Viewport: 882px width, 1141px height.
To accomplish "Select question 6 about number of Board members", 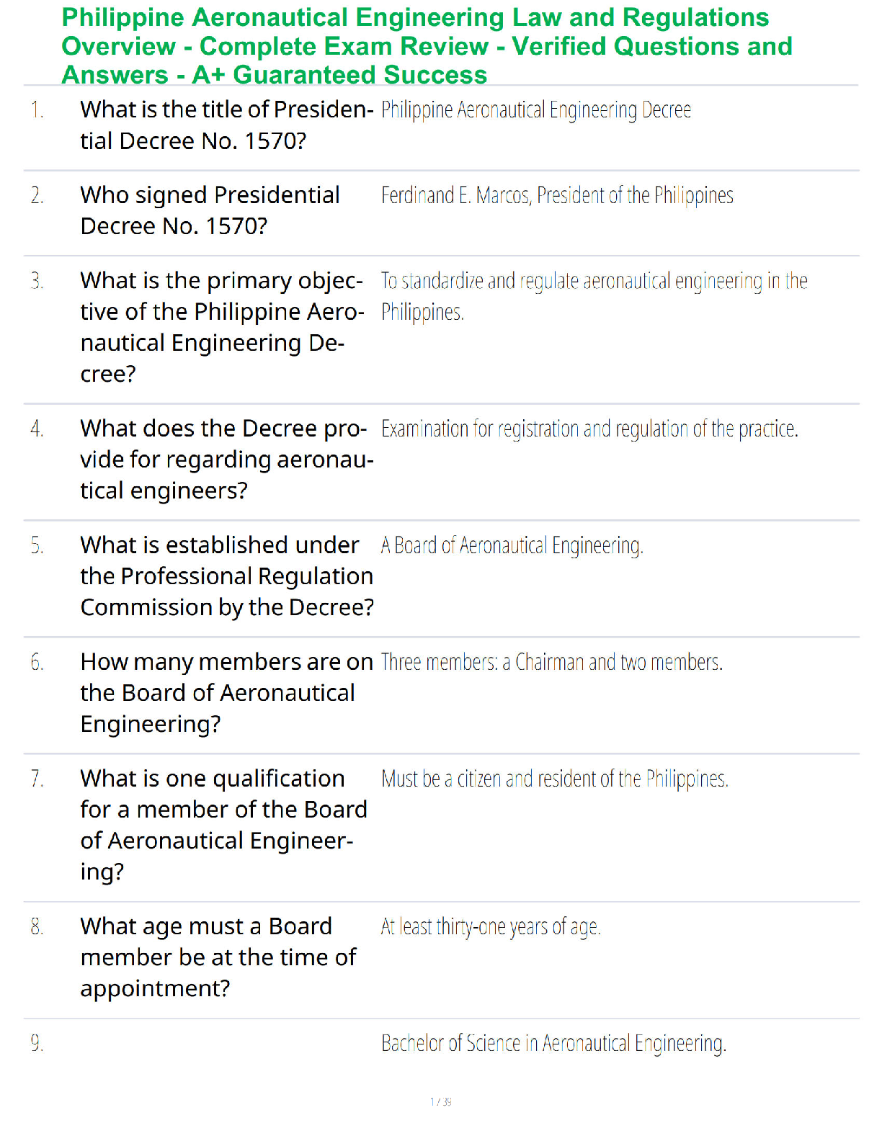I will coord(227,693).
